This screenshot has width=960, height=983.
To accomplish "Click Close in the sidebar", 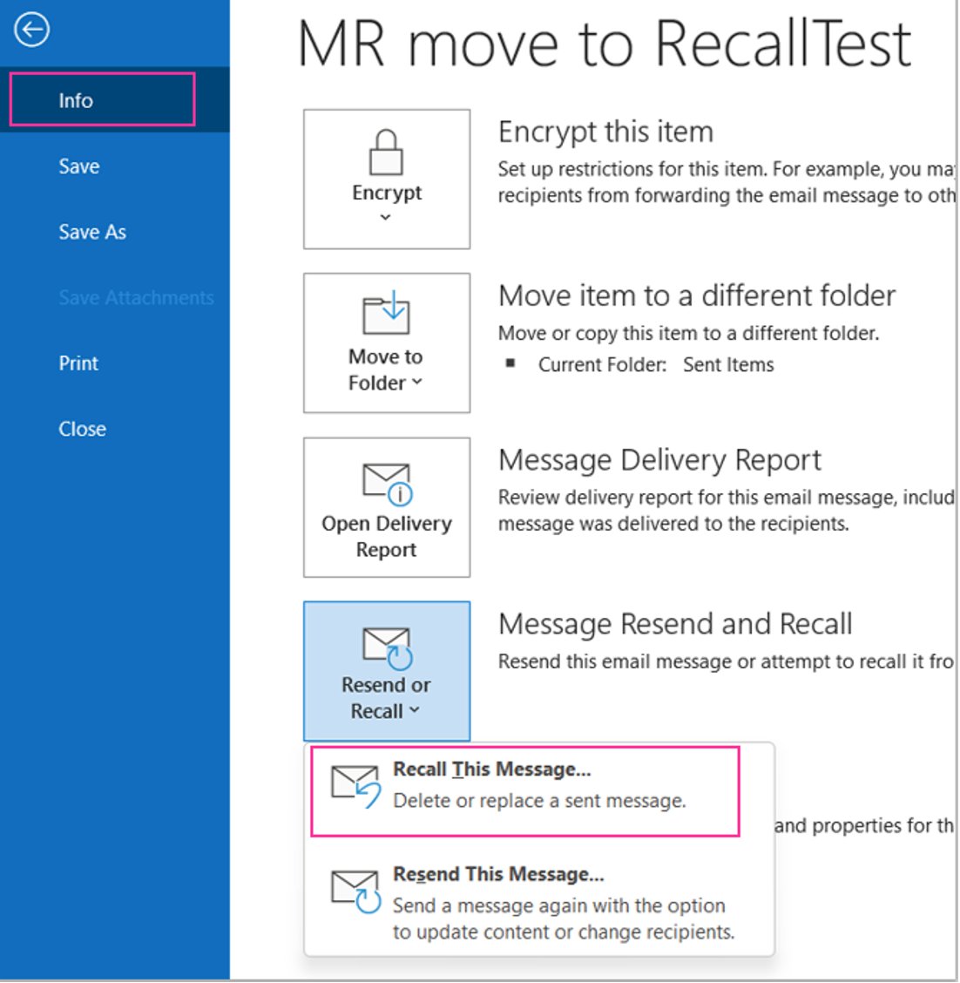I will click(x=82, y=428).
